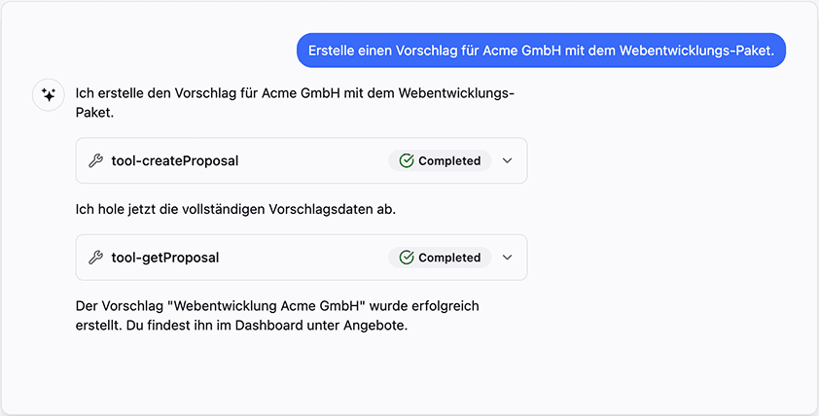This screenshot has height=416, width=819.
Task: Click the sparkle assistant avatar icon
Action: click(x=49, y=95)
